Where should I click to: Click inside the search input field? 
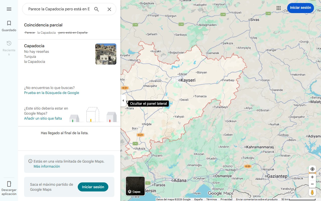[58, 9]
